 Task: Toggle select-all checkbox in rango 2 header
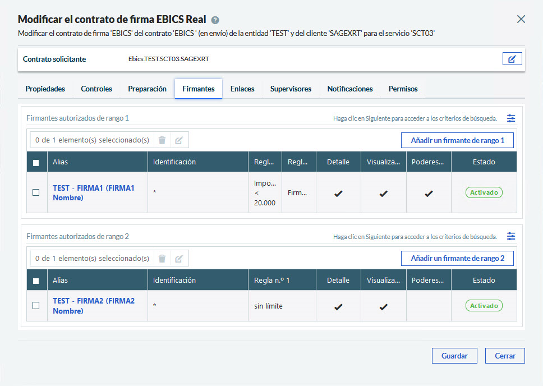click(x=36, y=281)
